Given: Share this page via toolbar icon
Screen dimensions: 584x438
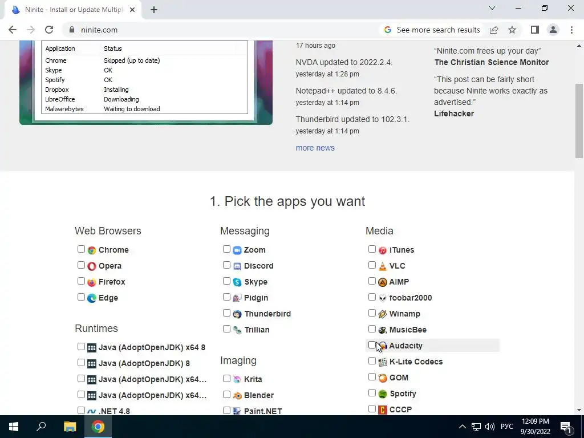Looking at the screenshot, I should click(x=494, y=30).
